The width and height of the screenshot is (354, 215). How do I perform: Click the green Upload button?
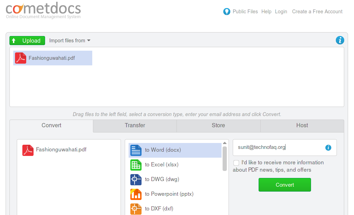pyautogui.click(x=27, y=41)
